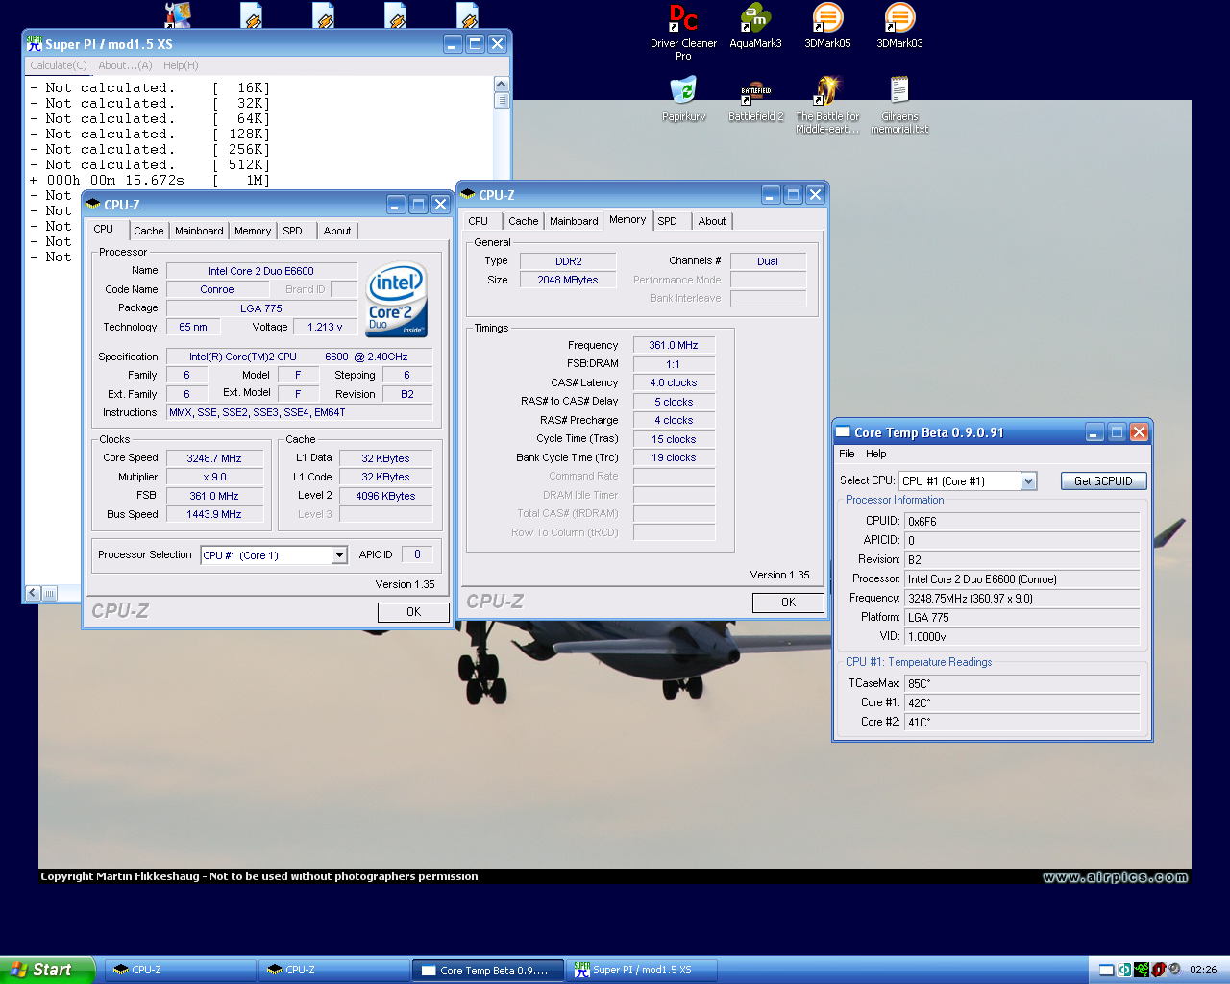1230x984 pixels.
Task: Expand the Select CPU dropdown in Core Temp
Action: click(1028, 481)
